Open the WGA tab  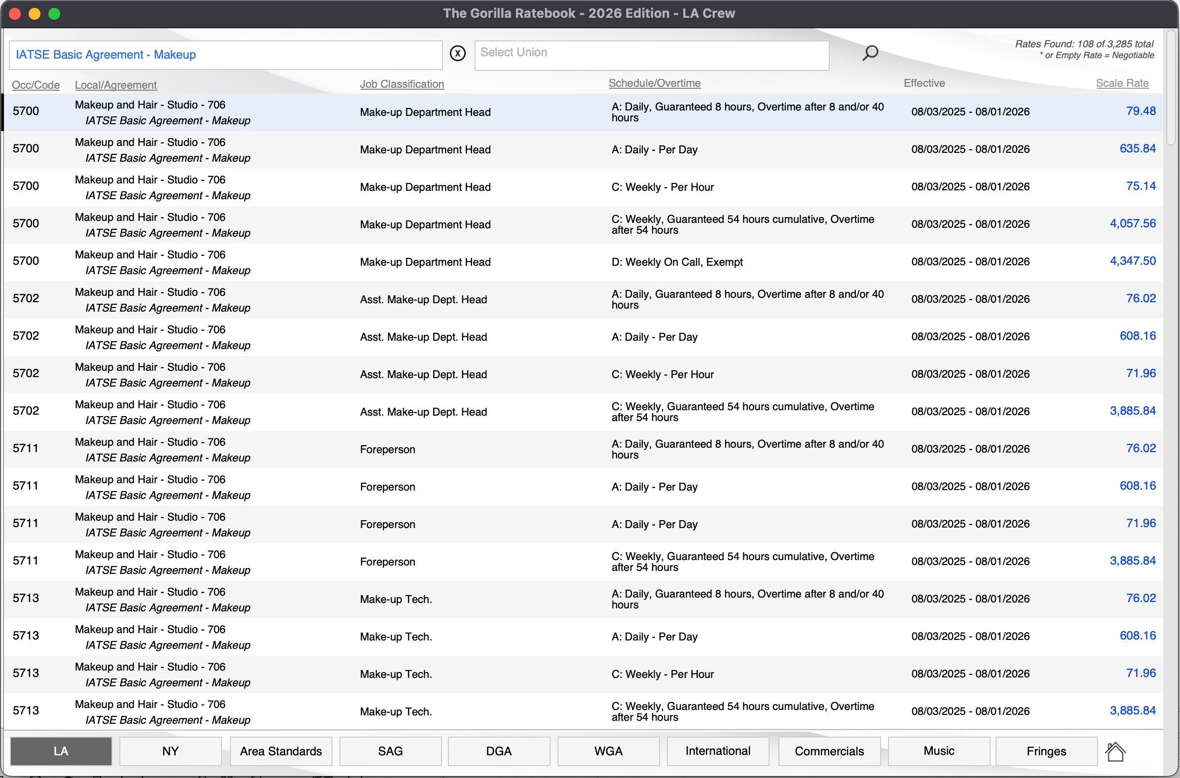(x=608, y=751)
